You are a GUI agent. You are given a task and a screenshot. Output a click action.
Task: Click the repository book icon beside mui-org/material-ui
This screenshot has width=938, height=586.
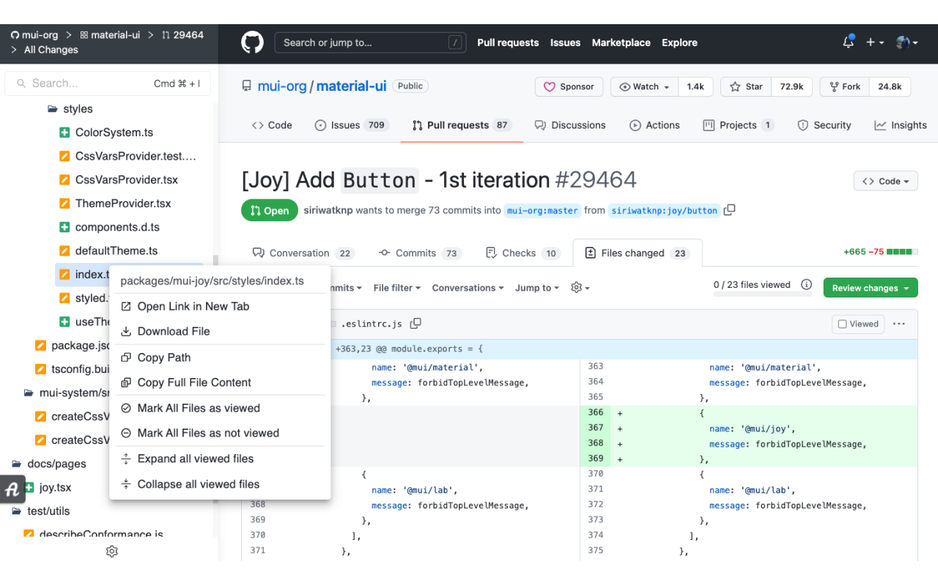(x=246, y=86)
